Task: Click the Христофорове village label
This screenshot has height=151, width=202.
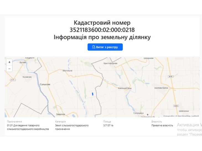Action: point(110,63)
